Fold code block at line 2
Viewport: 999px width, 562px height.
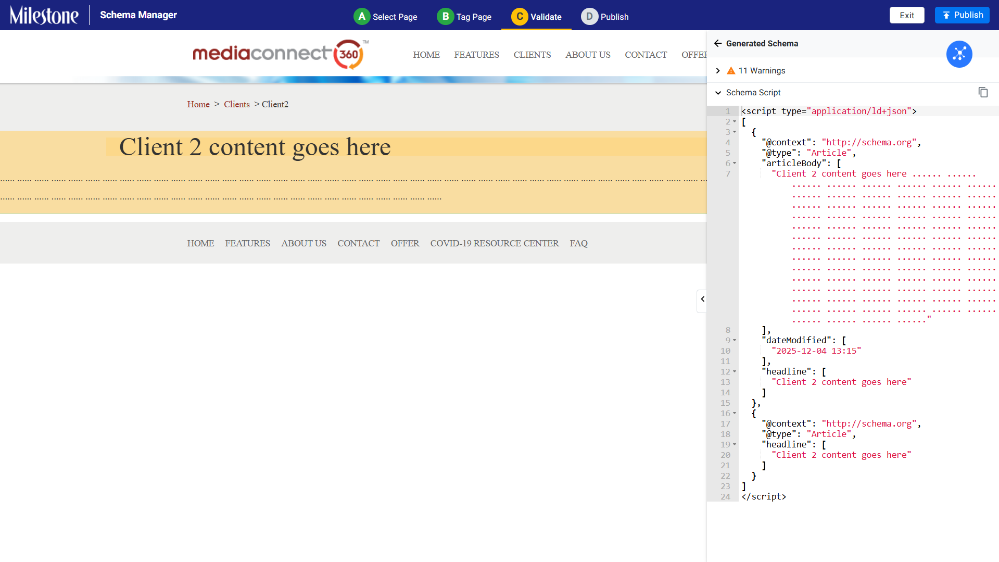click(x=735, y=122)
